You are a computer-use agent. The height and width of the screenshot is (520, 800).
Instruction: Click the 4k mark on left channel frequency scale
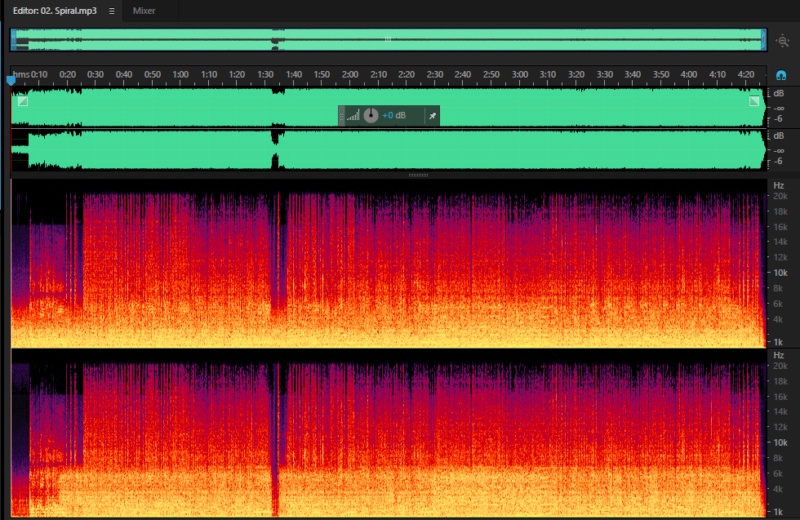click(778, 319)
